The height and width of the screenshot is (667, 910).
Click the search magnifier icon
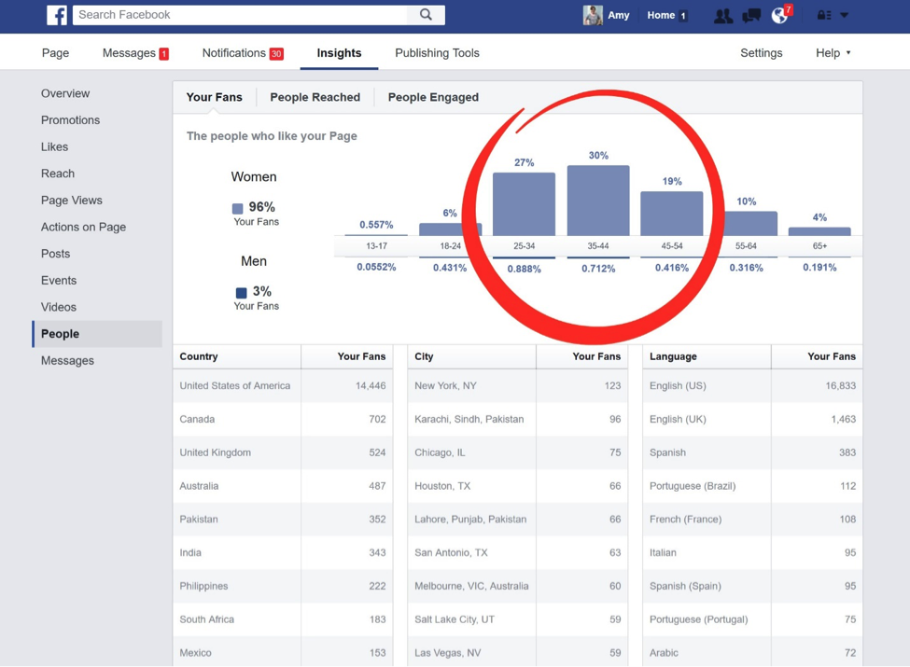(x=426, y=15)
